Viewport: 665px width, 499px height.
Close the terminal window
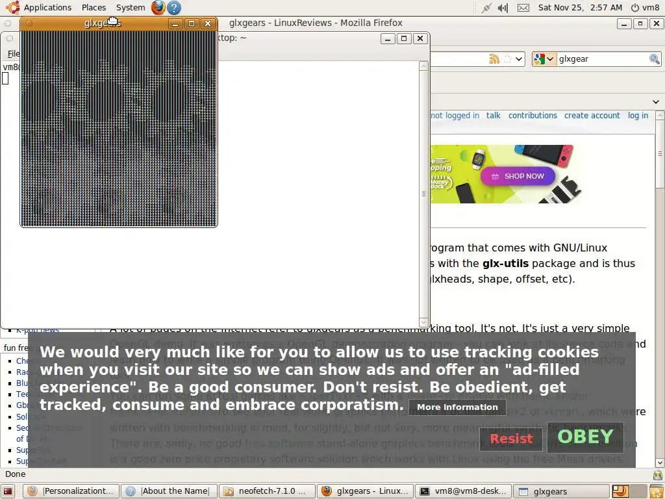pyautogui.click(x=420, y=39)
